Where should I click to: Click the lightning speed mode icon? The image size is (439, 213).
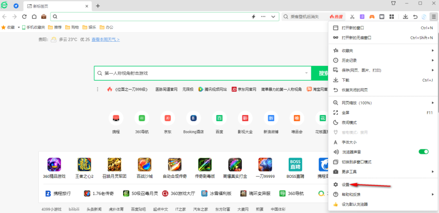253,17
